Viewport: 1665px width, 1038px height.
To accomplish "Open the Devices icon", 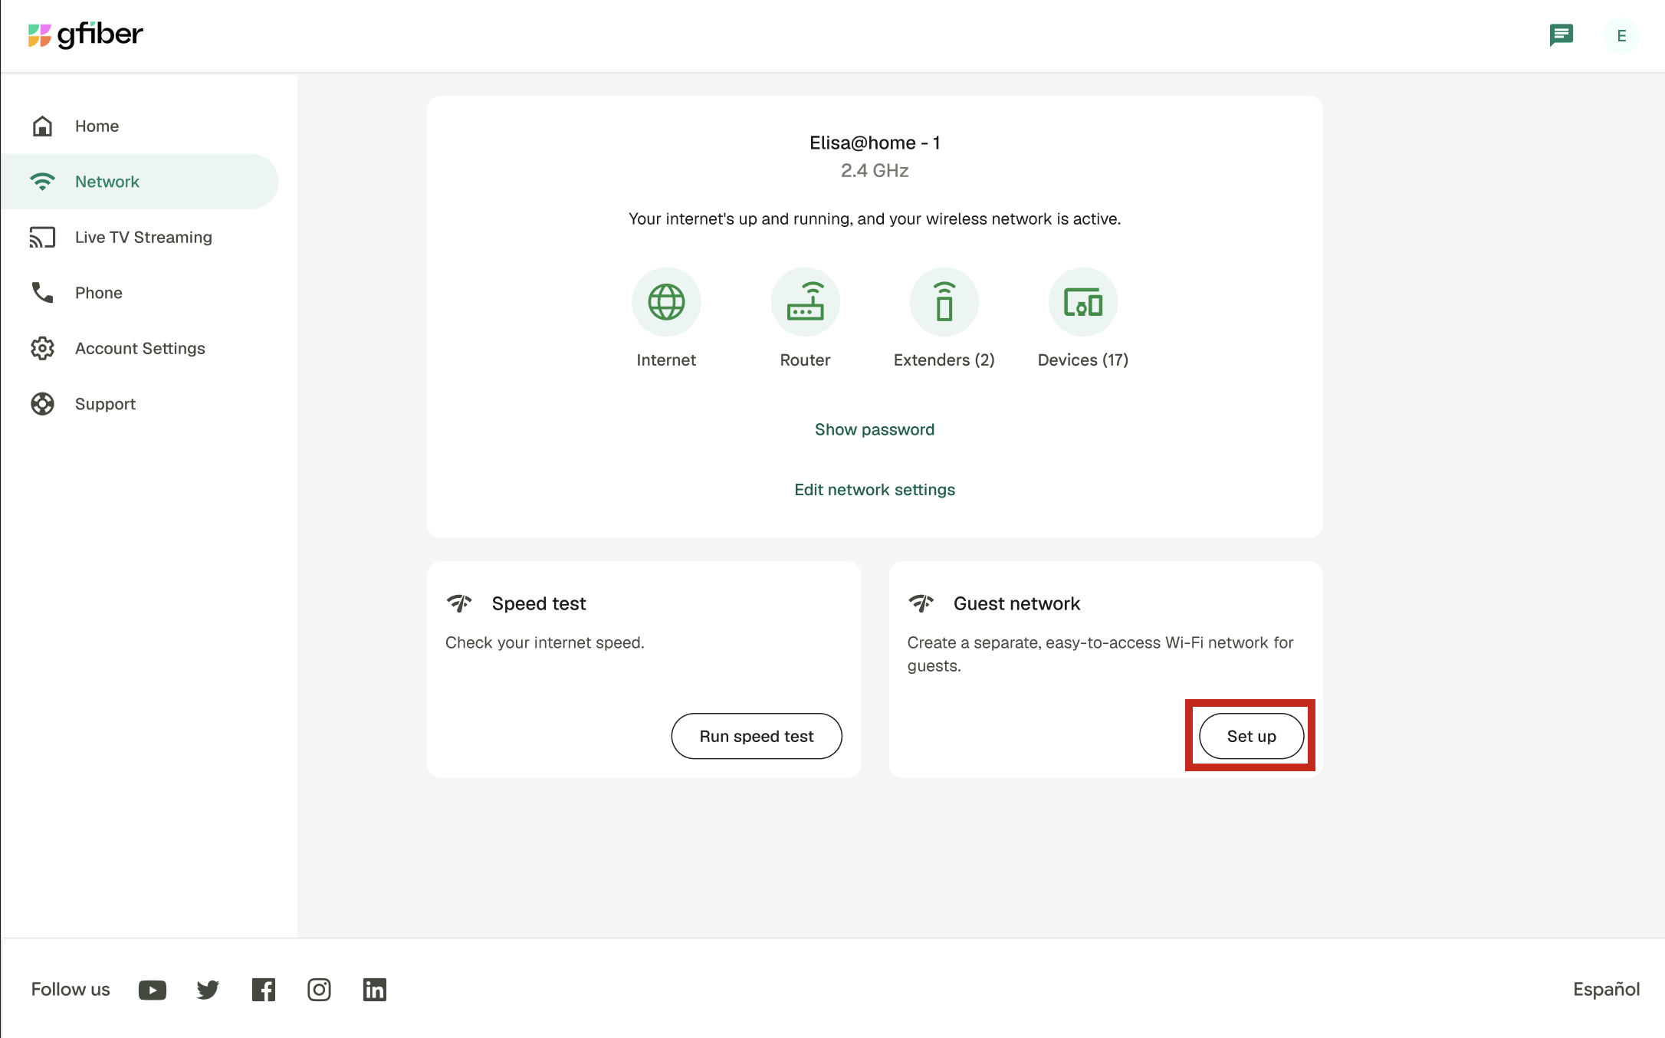I will coord(1083,302).
